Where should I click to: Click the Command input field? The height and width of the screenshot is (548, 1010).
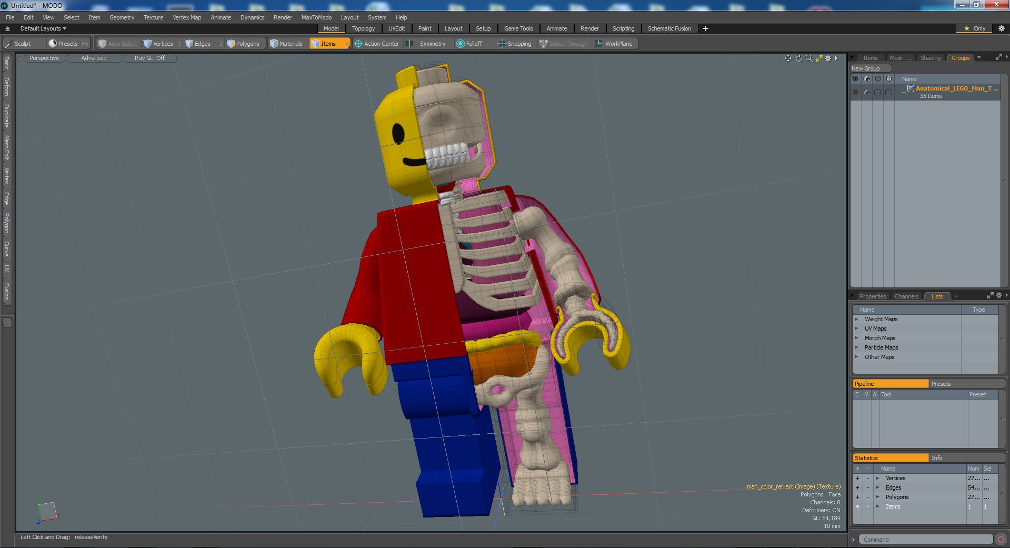[x=926, y=540]
